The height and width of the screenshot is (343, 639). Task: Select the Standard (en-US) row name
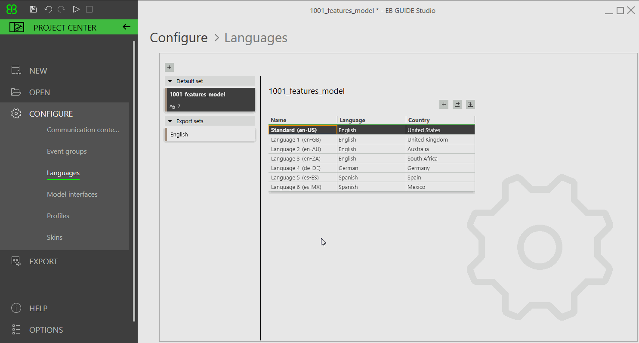pos(303,130)
